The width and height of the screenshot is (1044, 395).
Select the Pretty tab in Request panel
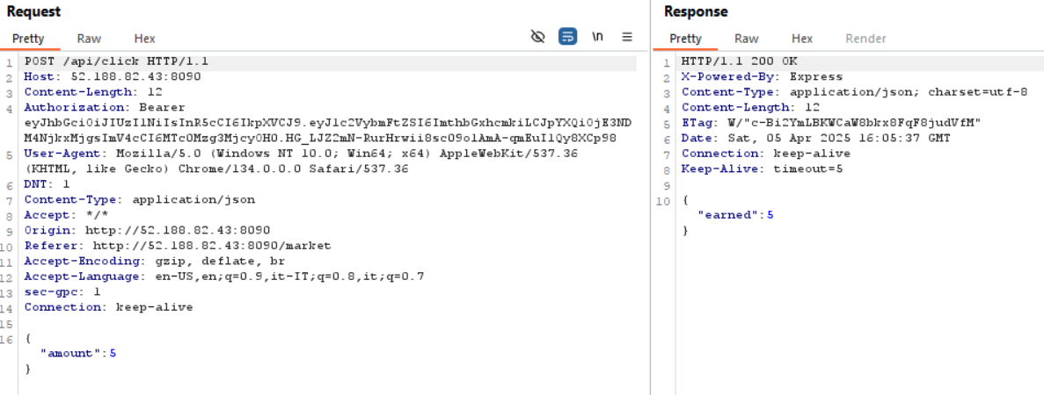(x=28, y=39)
